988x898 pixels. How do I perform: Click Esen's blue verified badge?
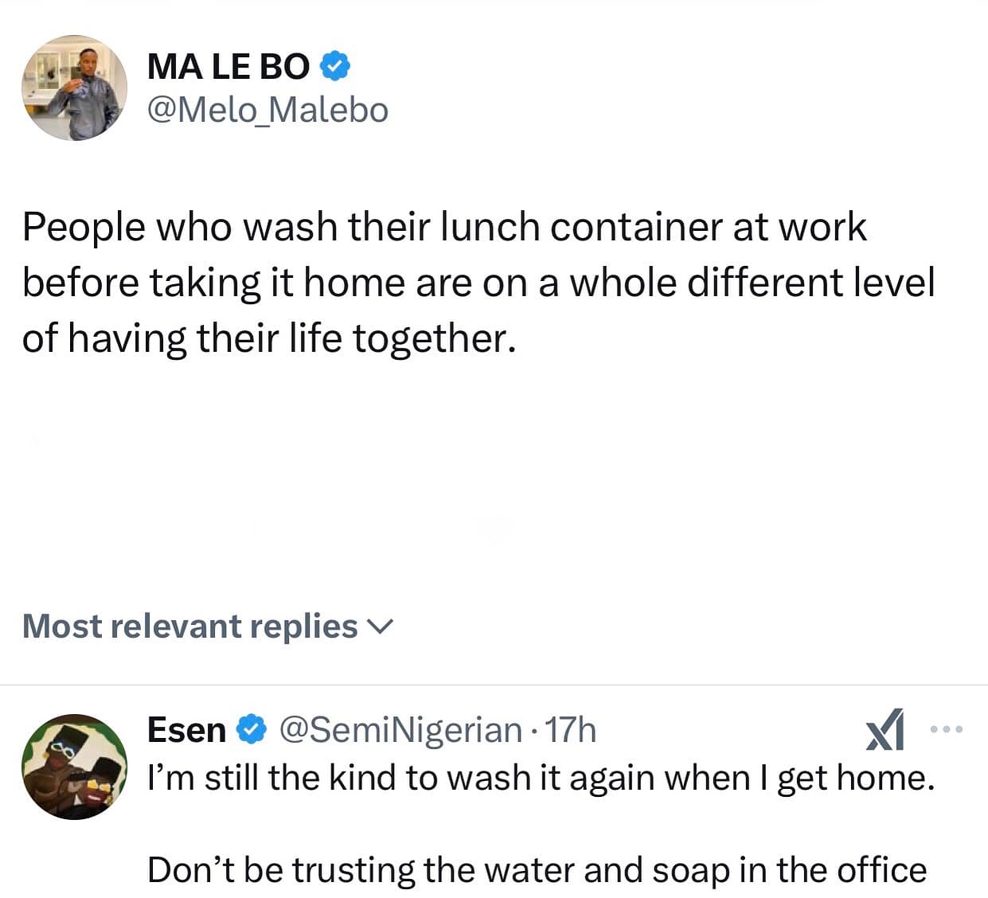coord(252,729)
